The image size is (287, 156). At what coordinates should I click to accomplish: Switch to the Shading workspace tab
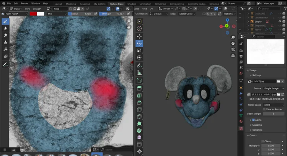pos(132,4)
